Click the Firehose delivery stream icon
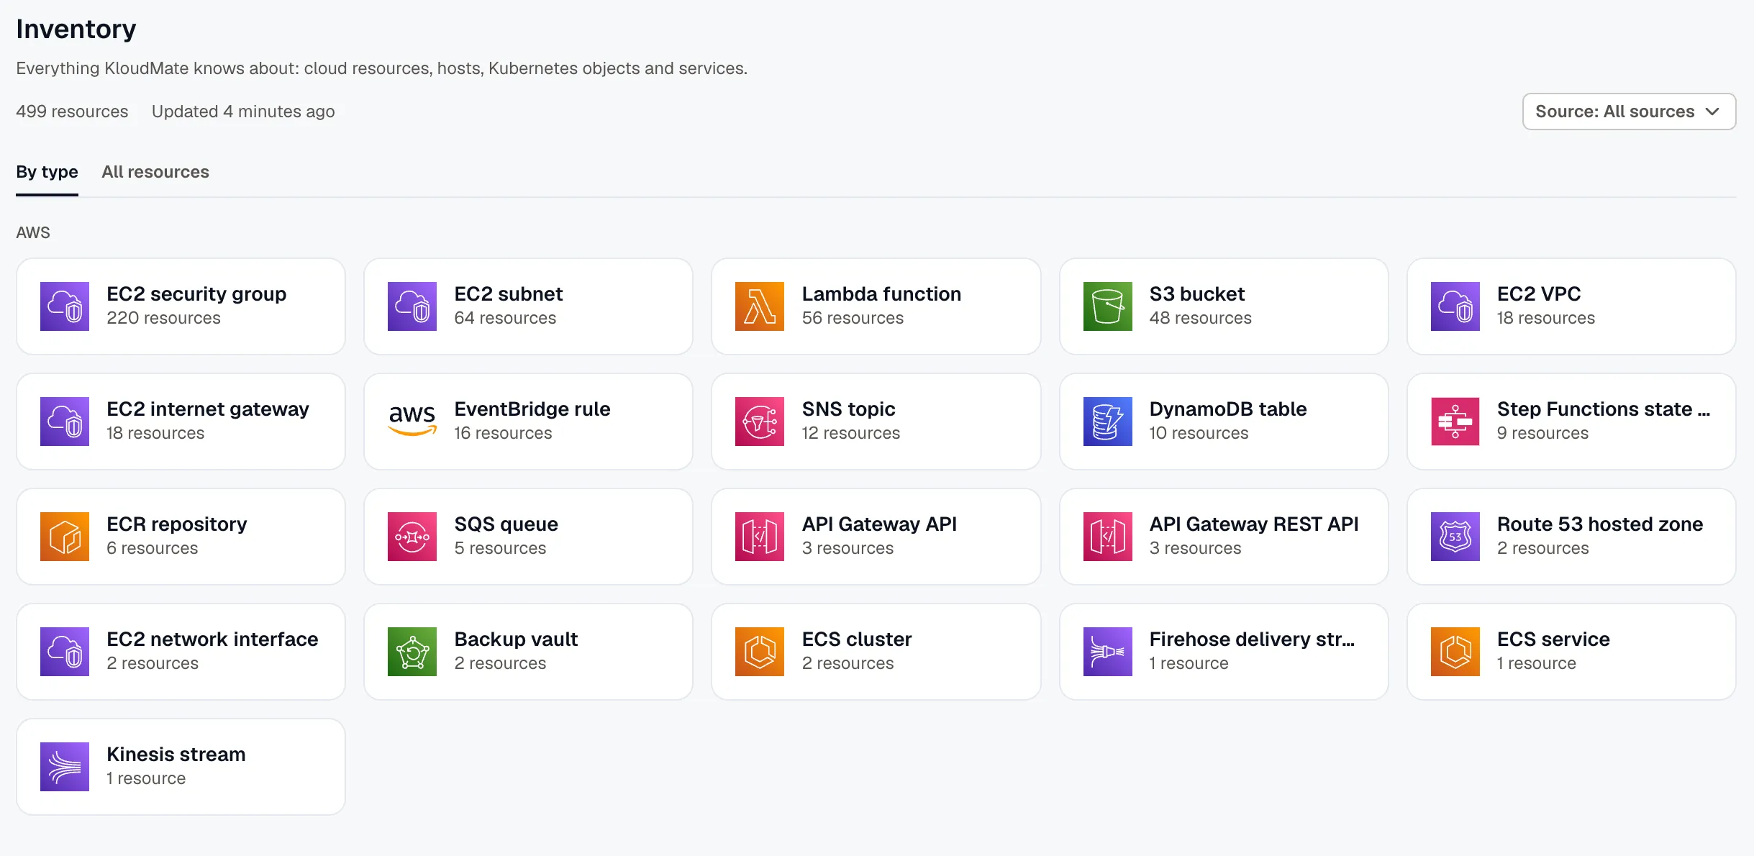 [1108, 652]
